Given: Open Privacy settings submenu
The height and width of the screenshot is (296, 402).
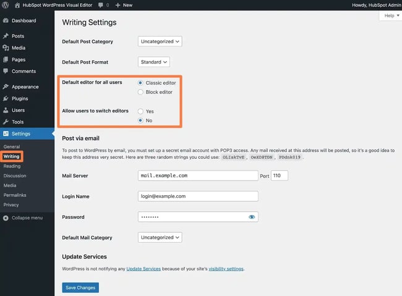Looking at the screenshot, I should (11, 205).
